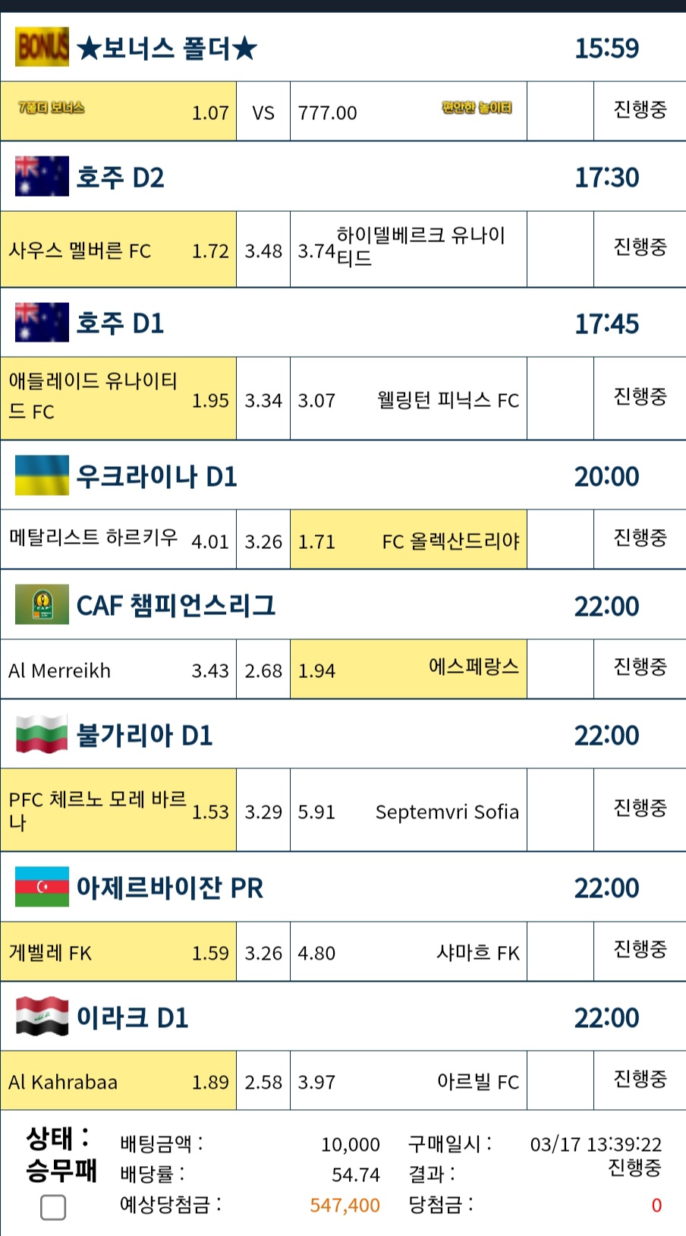Click Septemvri Sofia away odds 5.91
The width and height of the screenshot is (686, 1236).
tap(408, 810)
